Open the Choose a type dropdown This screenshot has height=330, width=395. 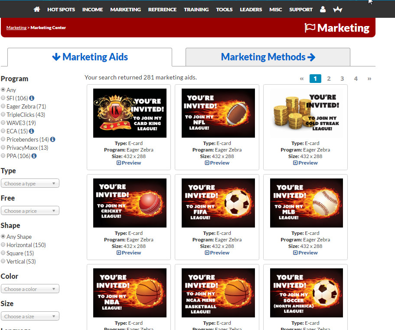[30, 183]
